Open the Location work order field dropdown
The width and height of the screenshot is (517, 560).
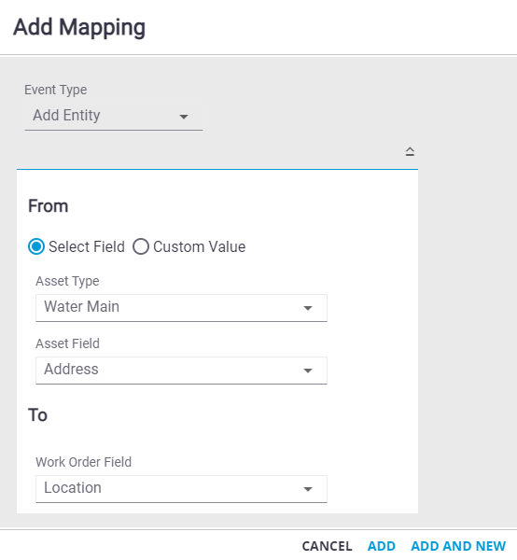[181, 489]
